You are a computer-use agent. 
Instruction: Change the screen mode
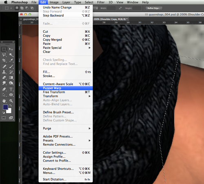click(11, 118)
